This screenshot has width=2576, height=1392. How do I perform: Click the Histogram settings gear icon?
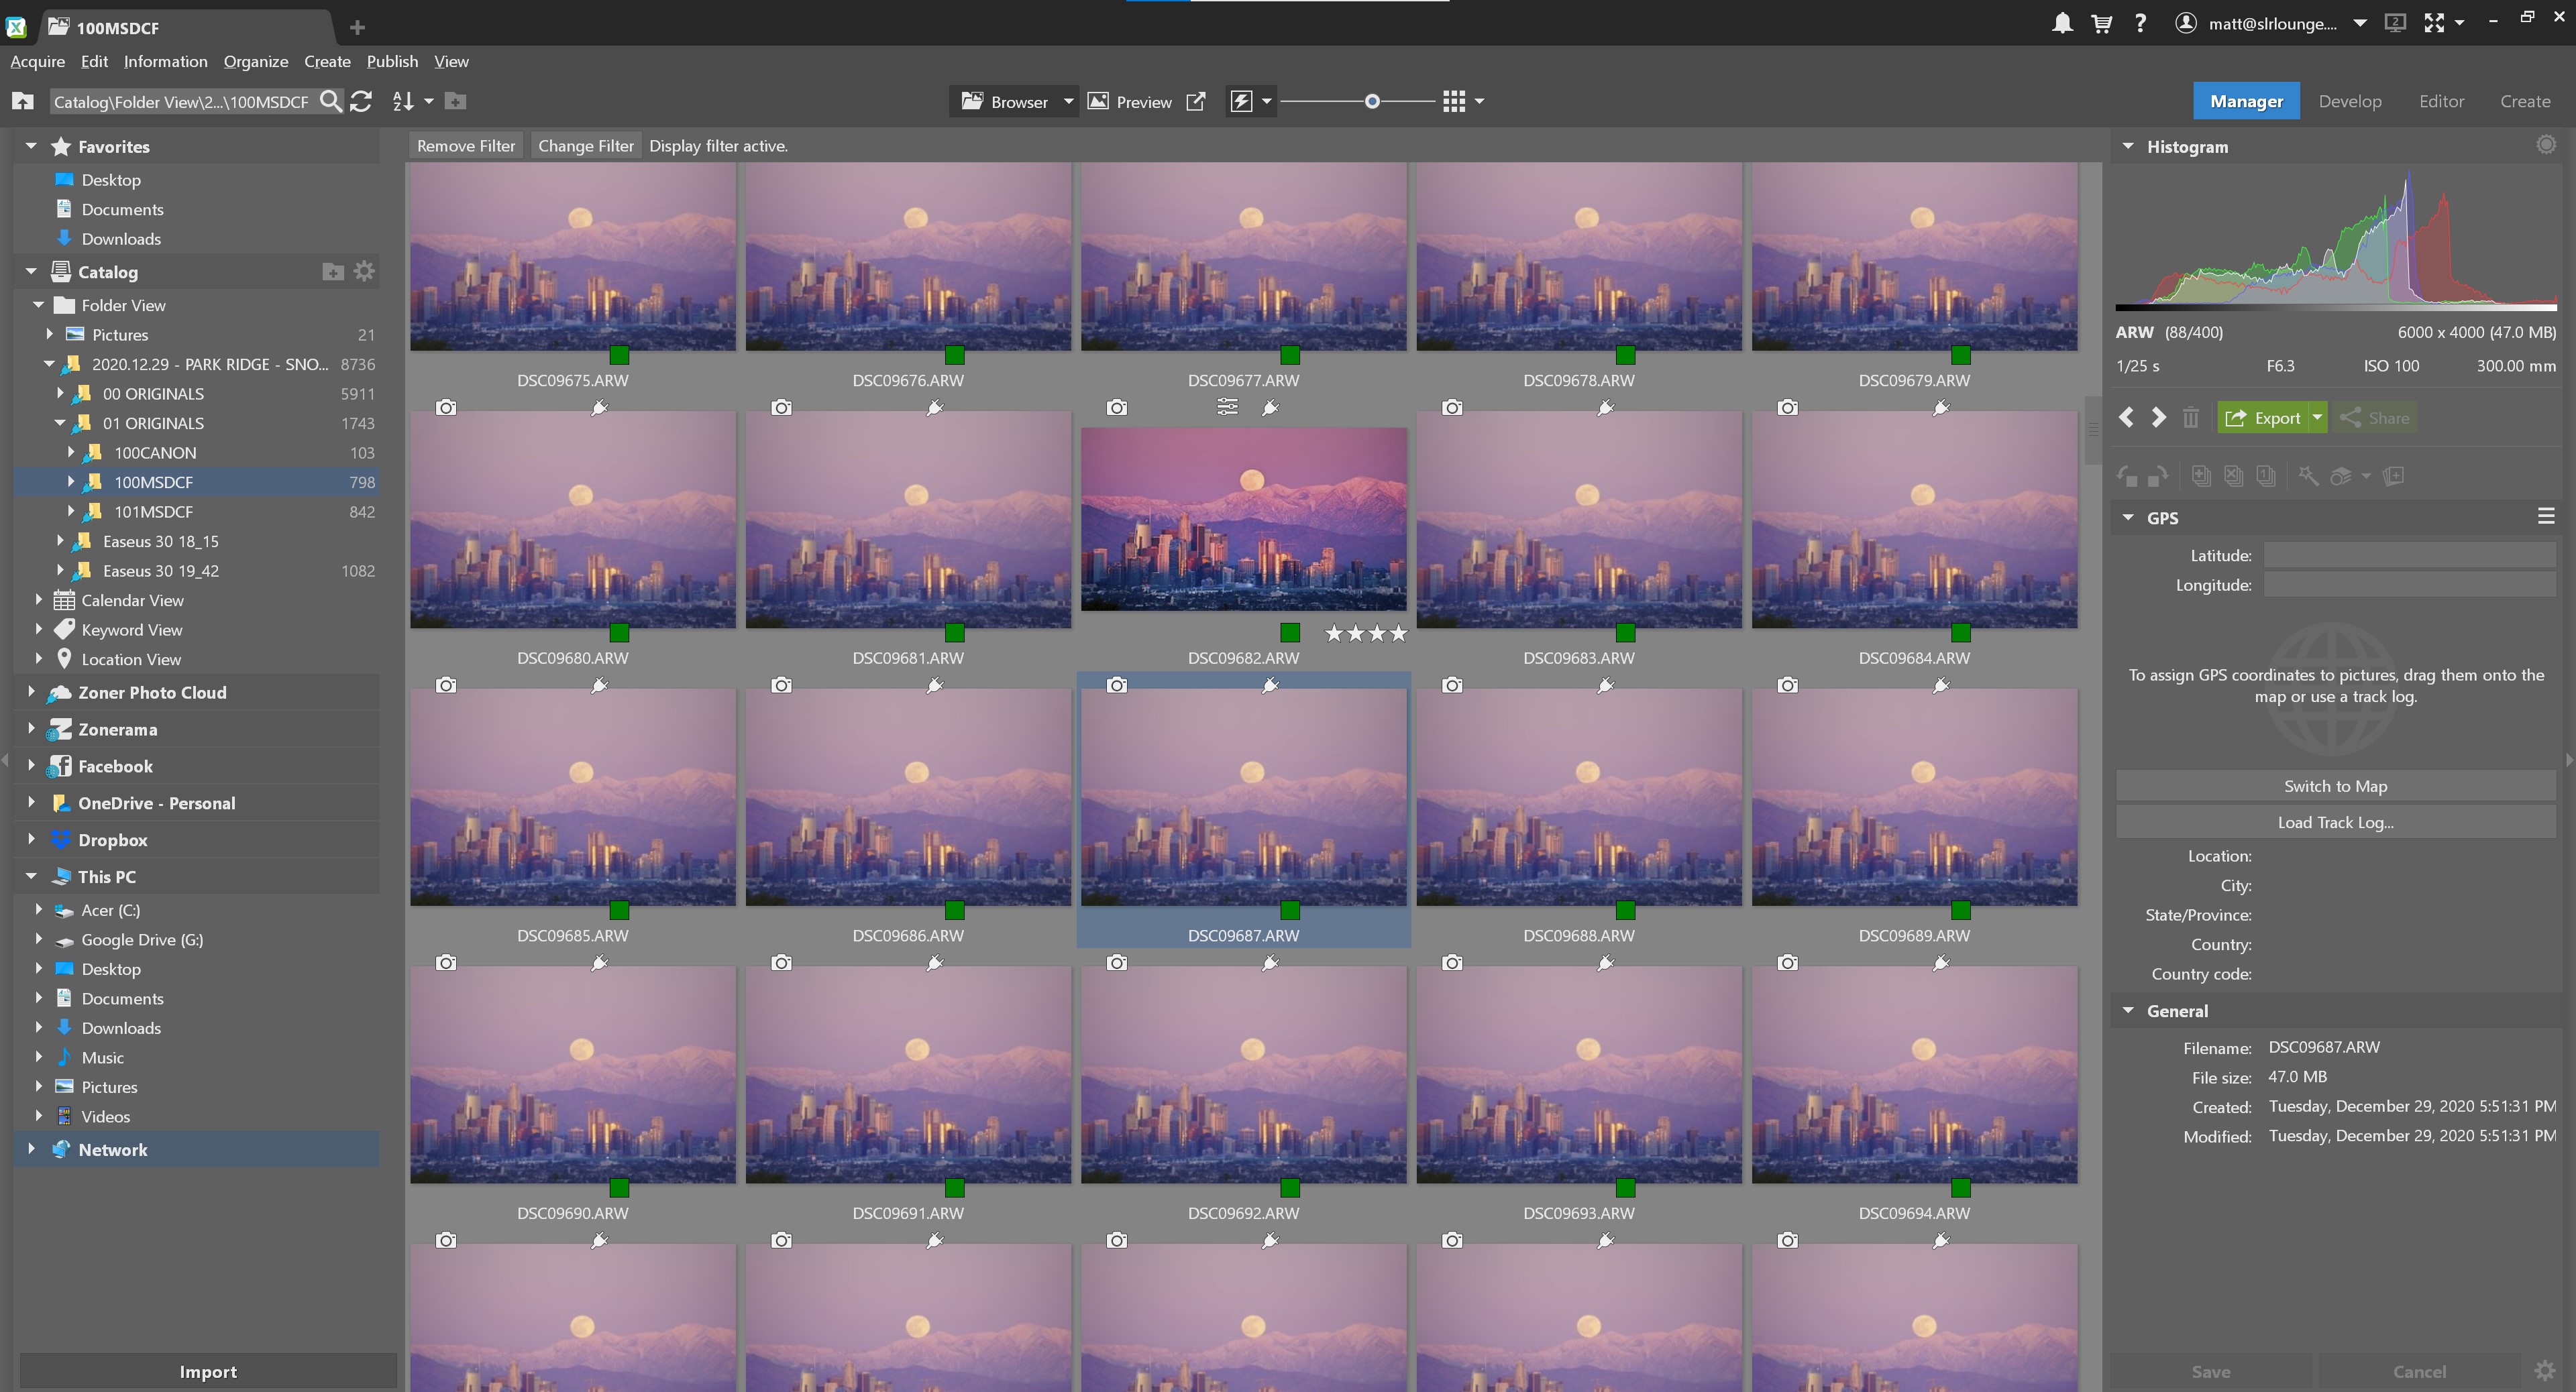(x=2546, y=145)
